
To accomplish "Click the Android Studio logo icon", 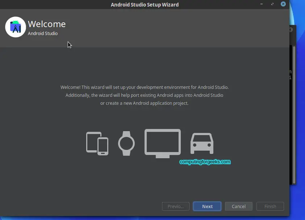I will [16, 27].
